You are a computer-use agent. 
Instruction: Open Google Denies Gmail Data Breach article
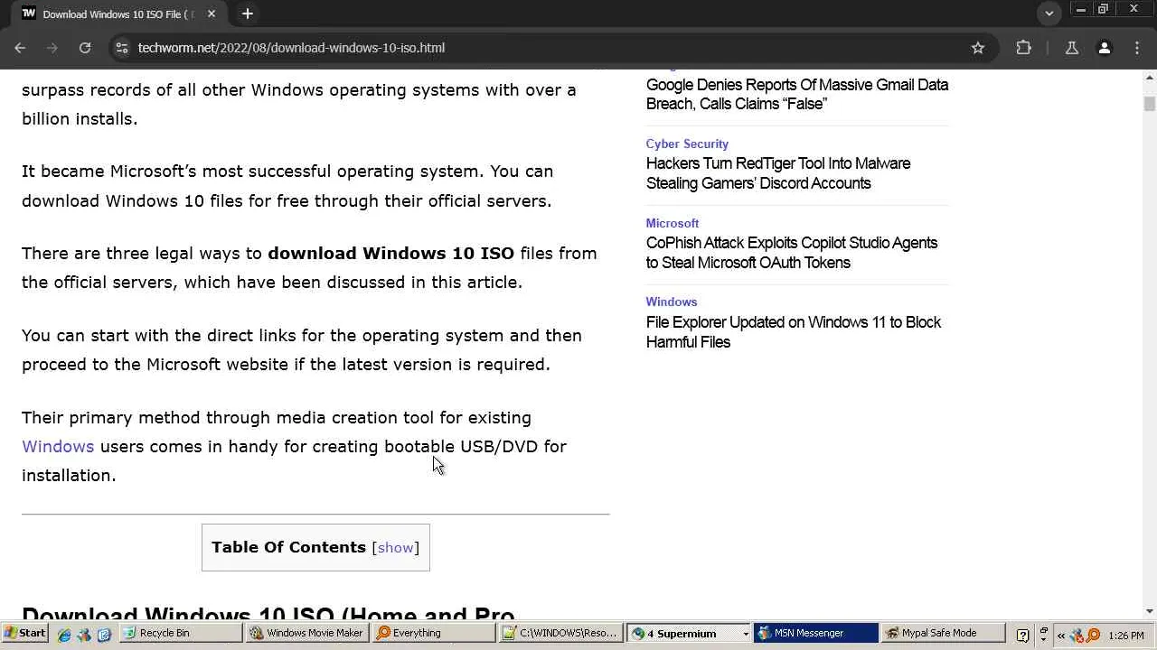click(797, 94)
